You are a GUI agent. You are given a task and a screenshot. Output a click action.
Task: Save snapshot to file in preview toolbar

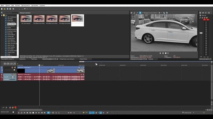point(167,13)
